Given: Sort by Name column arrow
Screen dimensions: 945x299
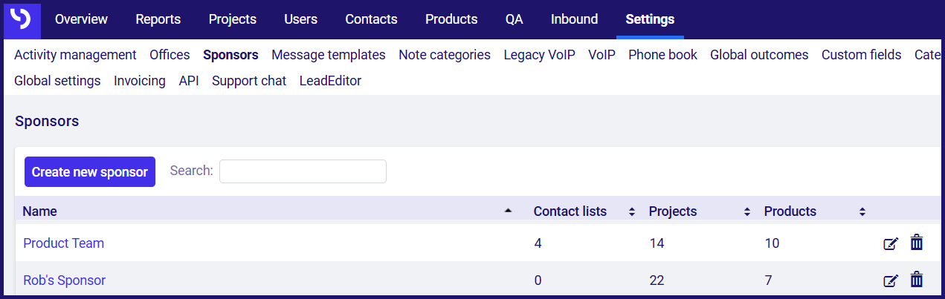Looking at the screenshot, I should [x=509, y=211].
